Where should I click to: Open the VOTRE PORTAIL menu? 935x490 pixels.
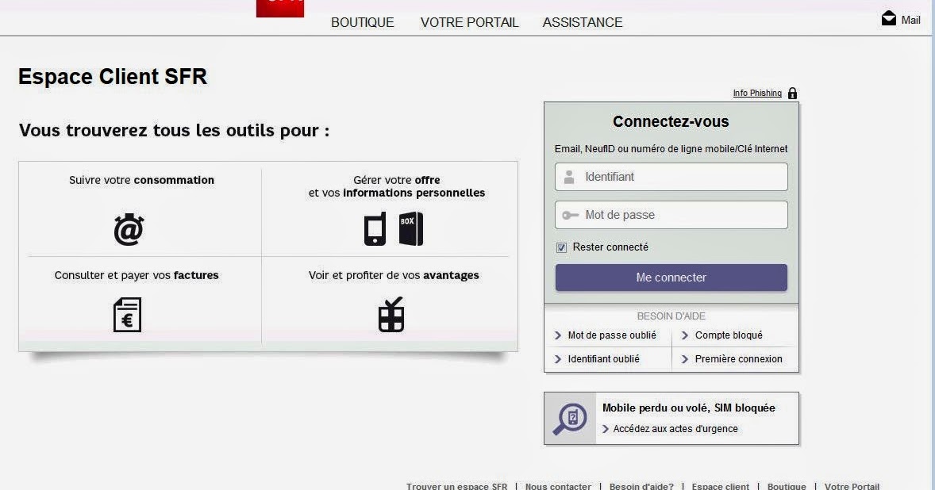[x=469, y=23]
